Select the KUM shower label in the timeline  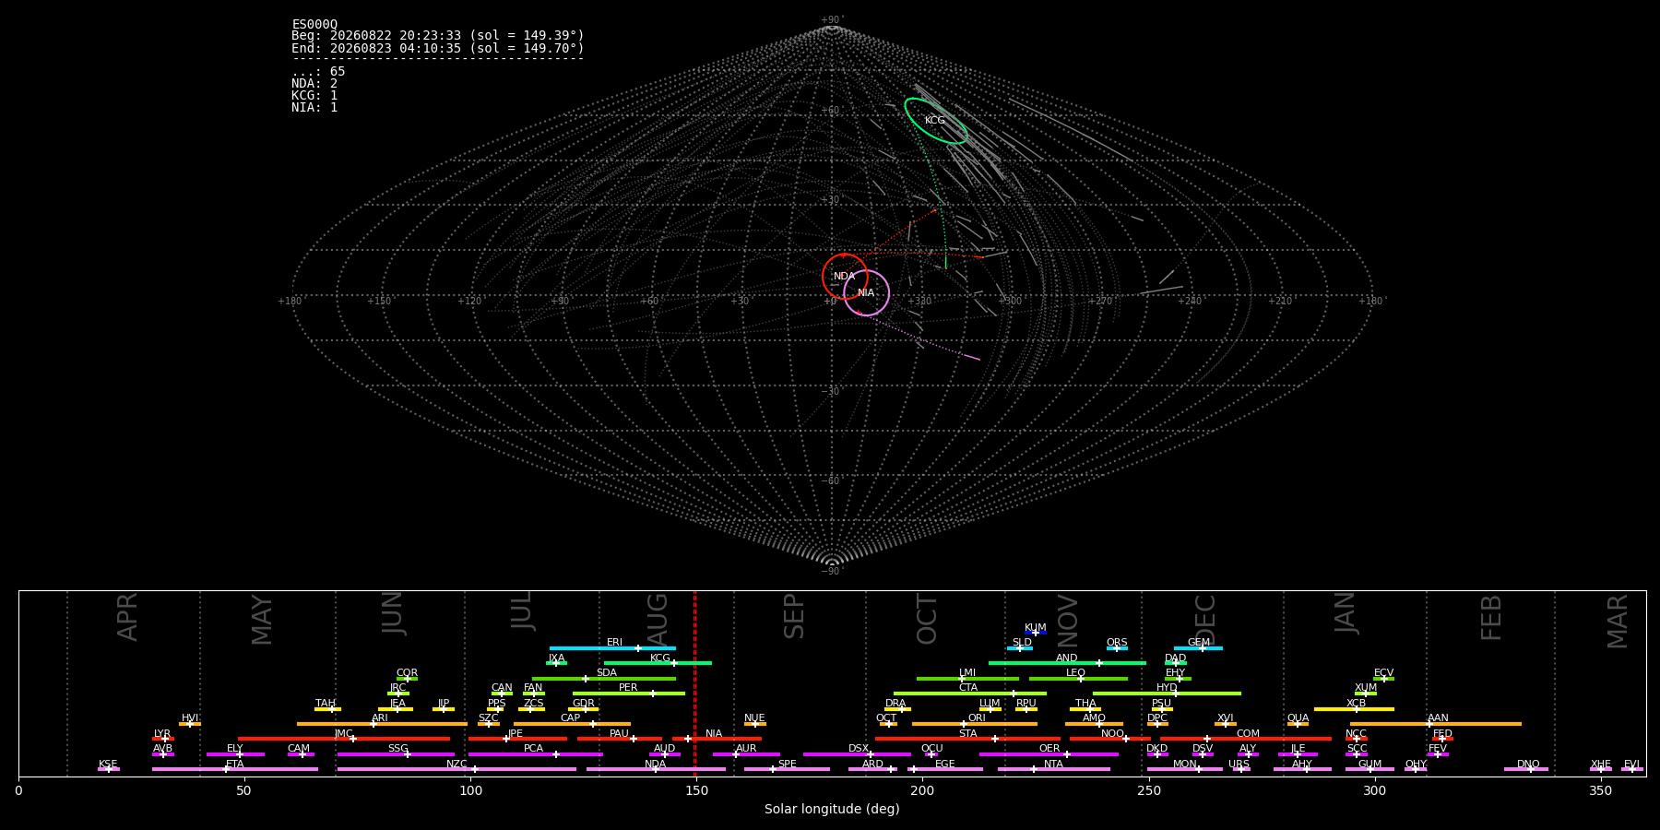tap(1035, 628)
